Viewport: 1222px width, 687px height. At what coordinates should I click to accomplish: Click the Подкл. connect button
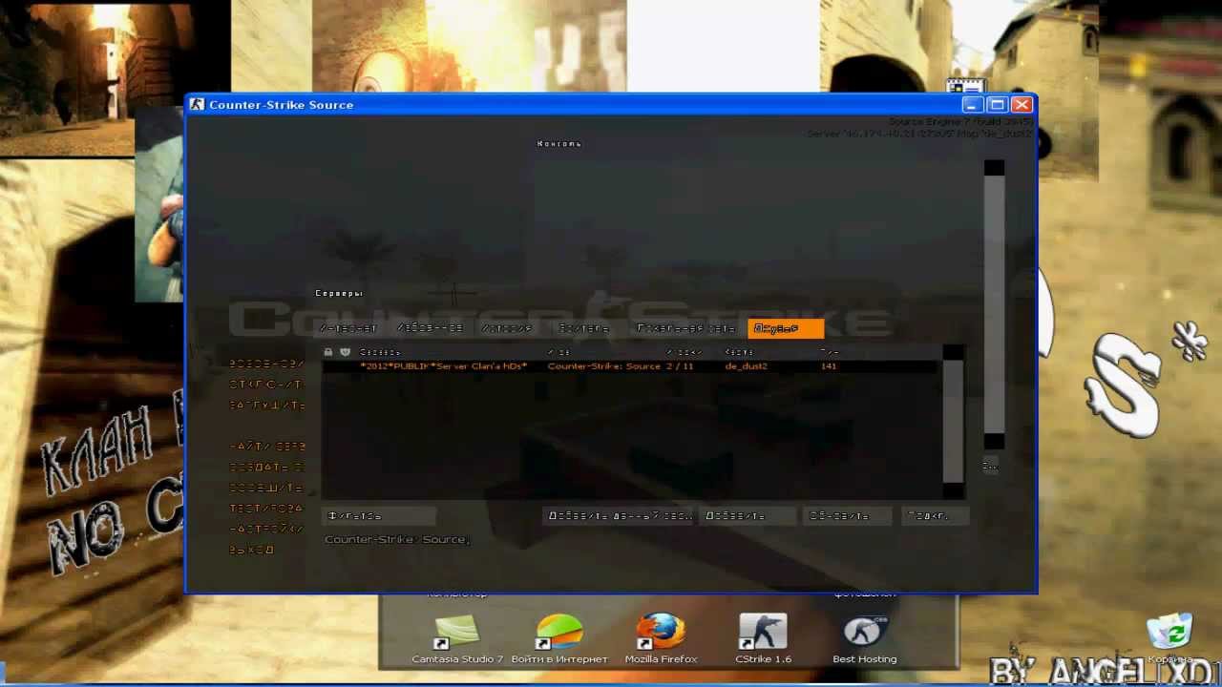[934, 516]
